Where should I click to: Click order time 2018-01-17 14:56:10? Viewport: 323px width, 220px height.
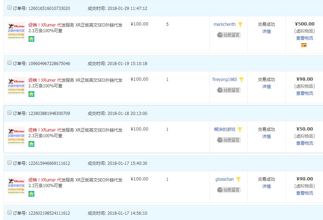point(127,213)
